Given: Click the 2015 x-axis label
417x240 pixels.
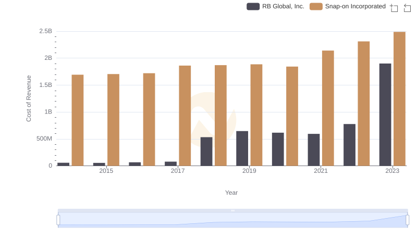Looking at the screenshot, I should (106, 171).
